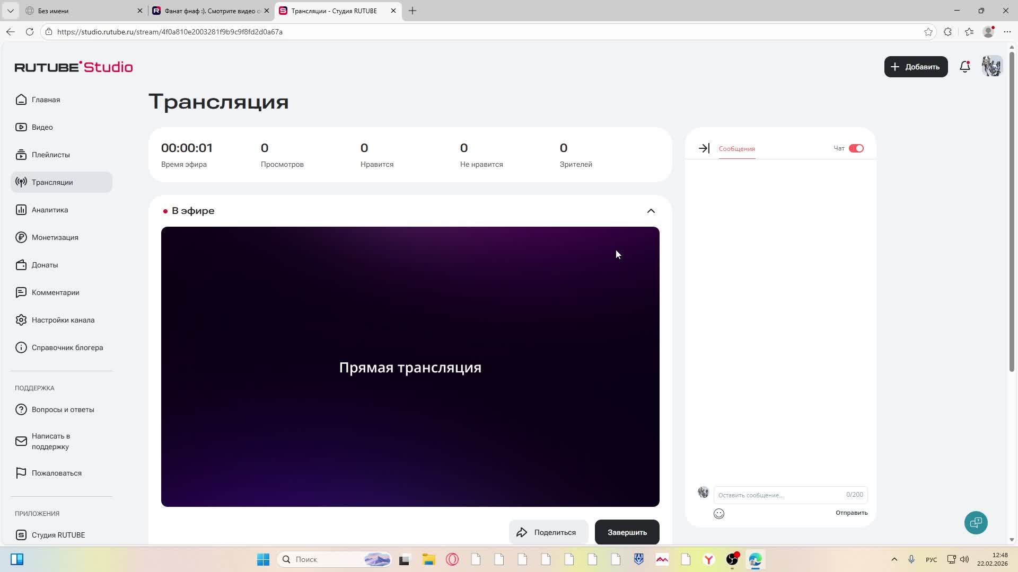Open the Донаты page
The height and width of the screenshot is (572, 1018).
tap(45, 265)
